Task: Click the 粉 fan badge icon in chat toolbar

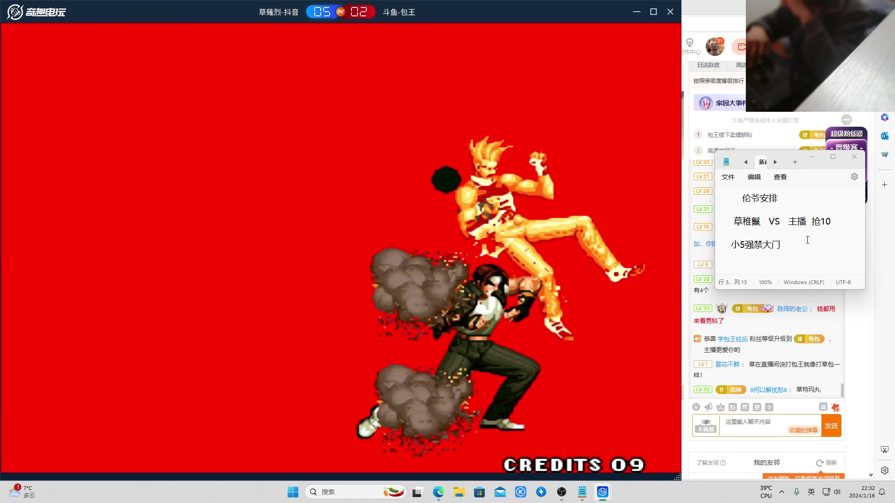Action: click(x=733, y=407)
